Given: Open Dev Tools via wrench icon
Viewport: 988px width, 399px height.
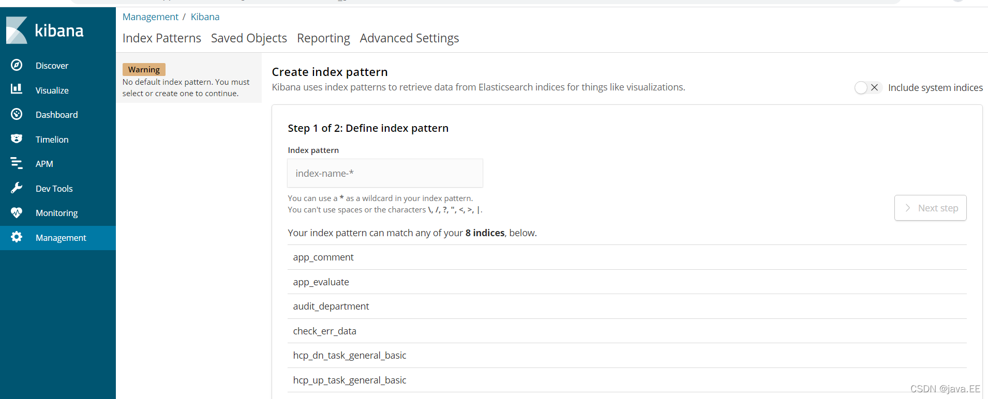Looking at the screenshot, I should point(17,188).
